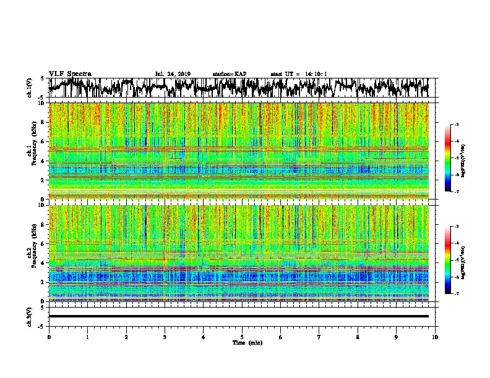Click time axis tick label 2

126,337
